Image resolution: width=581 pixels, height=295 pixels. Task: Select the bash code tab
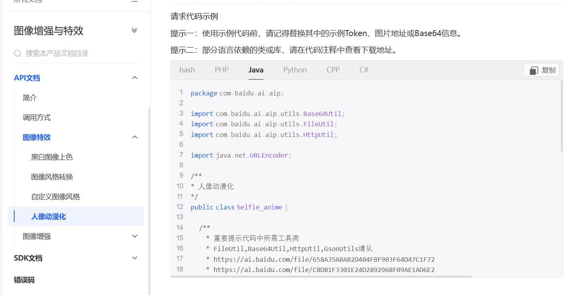(x=187, y=70)
